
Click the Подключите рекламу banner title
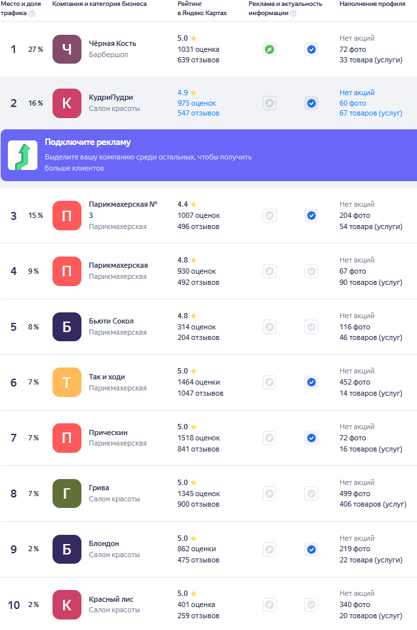87,142
